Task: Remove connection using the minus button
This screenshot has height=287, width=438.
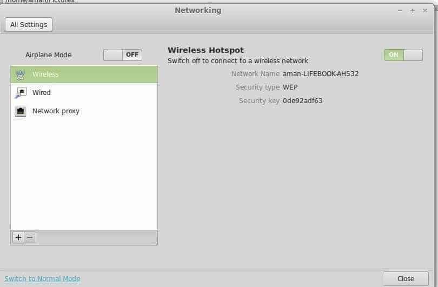Action: coord(30,237)
